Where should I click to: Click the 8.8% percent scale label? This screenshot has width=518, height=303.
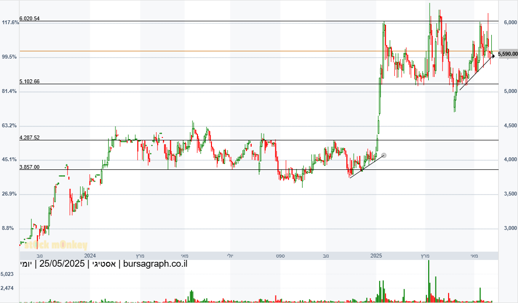8,228
